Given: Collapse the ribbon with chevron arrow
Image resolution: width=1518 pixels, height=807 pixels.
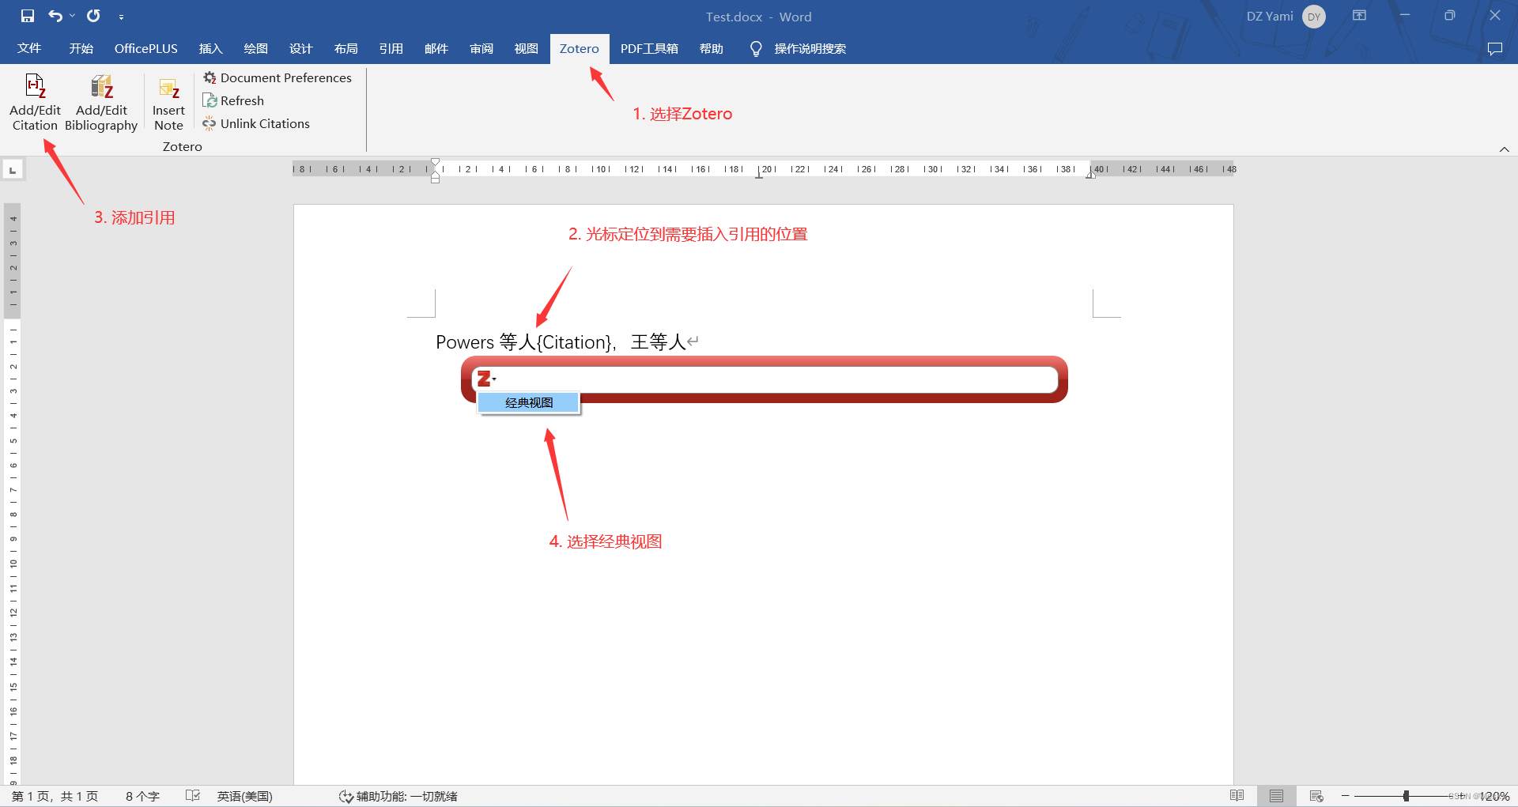Looking at the screenshot, I should point(1504,149).
